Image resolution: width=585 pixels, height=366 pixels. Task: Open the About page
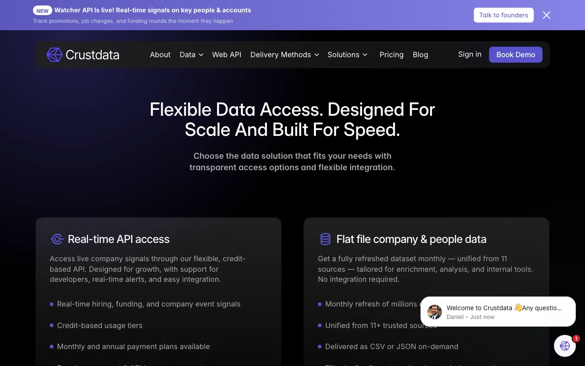[x=160, y=54]
